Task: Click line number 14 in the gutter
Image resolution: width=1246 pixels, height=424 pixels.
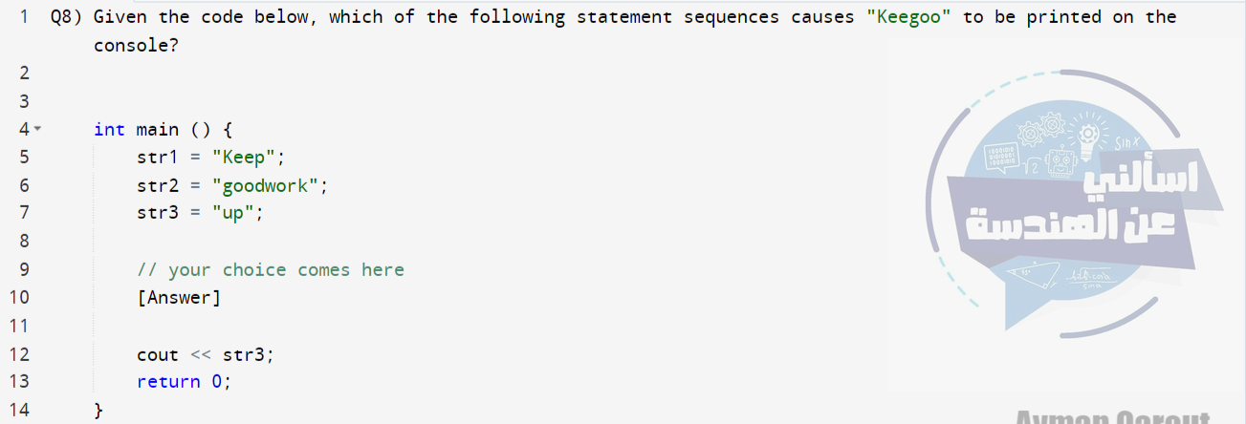Action: [x=19, y=411]
